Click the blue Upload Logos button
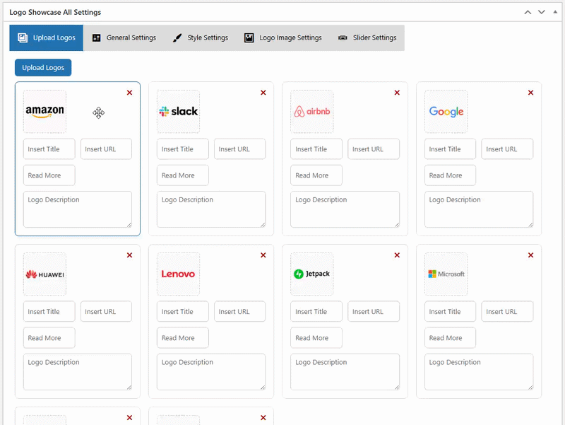The width and height of the screenshot is (565, 425). click(43, 67)
